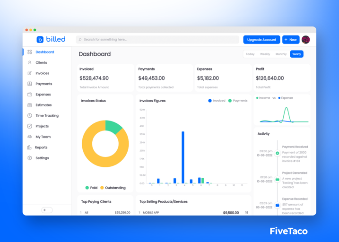This screenshot has height=242, width=339.
Task: Toggle the Payments series legend
Action: tap(238, 101)
